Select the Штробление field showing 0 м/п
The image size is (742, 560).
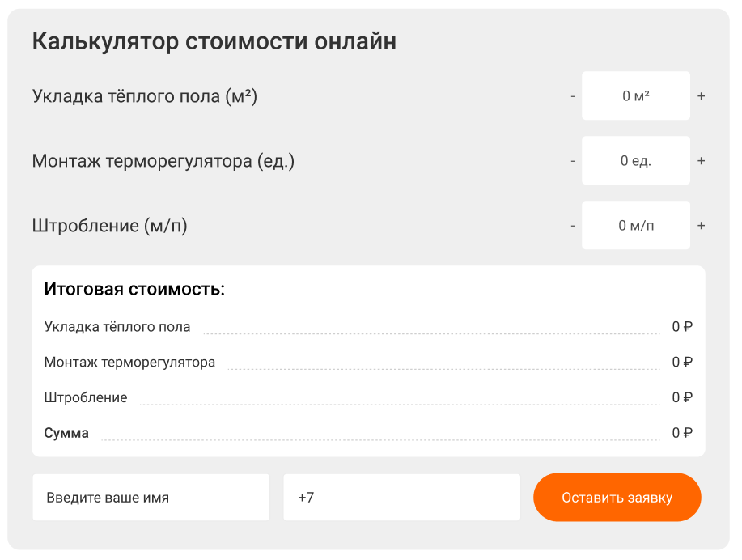(636, 226)
